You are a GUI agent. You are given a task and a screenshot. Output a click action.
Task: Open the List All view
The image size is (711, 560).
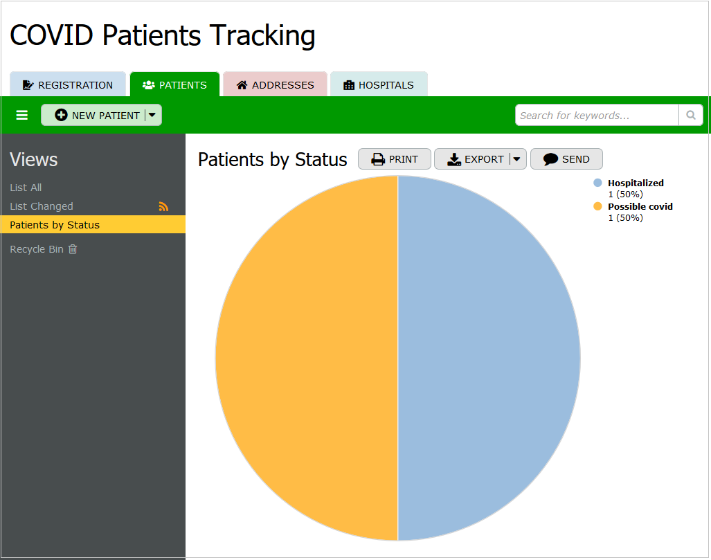[26, 188]
